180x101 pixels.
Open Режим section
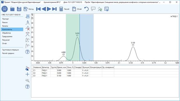tap(5, 22)
